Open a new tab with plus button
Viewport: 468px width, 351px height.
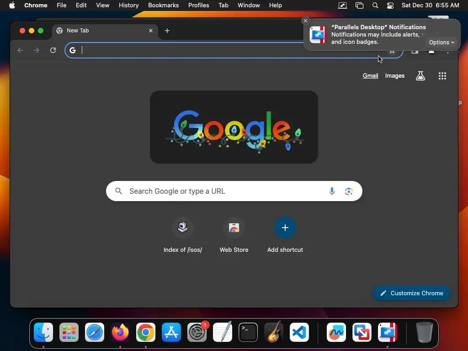coord(167,31)
